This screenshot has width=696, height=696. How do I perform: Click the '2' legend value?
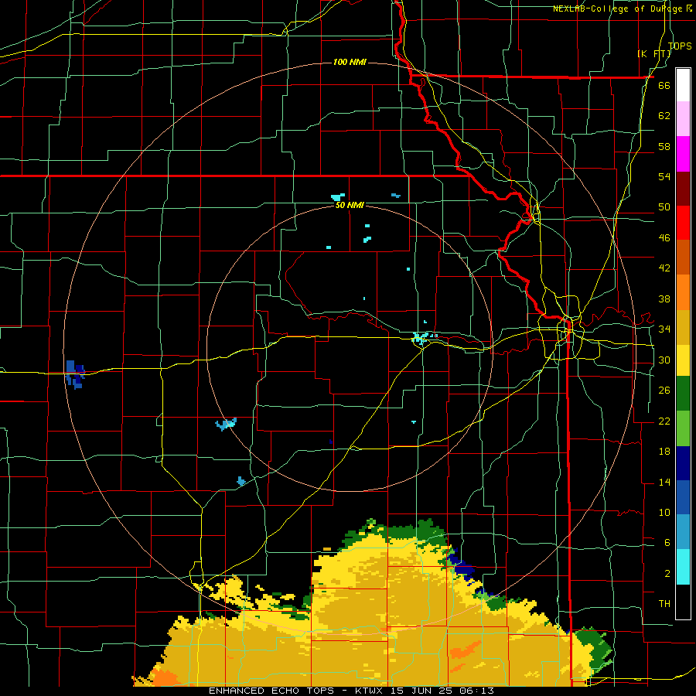pyautogui.click(x=667, y=574)
